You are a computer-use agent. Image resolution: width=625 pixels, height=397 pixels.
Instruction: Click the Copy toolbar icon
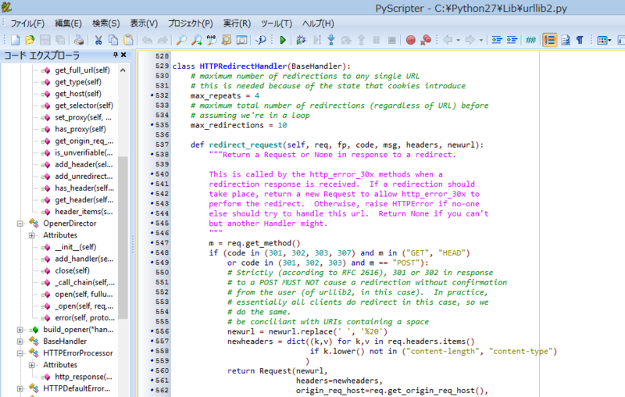click(x=113, y=40)
